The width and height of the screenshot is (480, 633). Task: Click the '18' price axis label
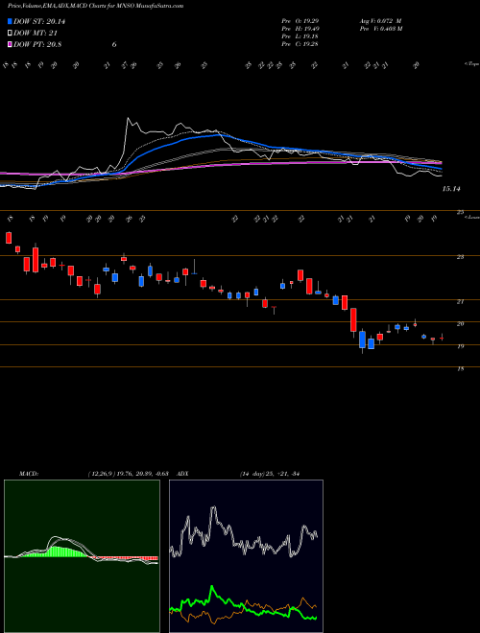(460, 368)
